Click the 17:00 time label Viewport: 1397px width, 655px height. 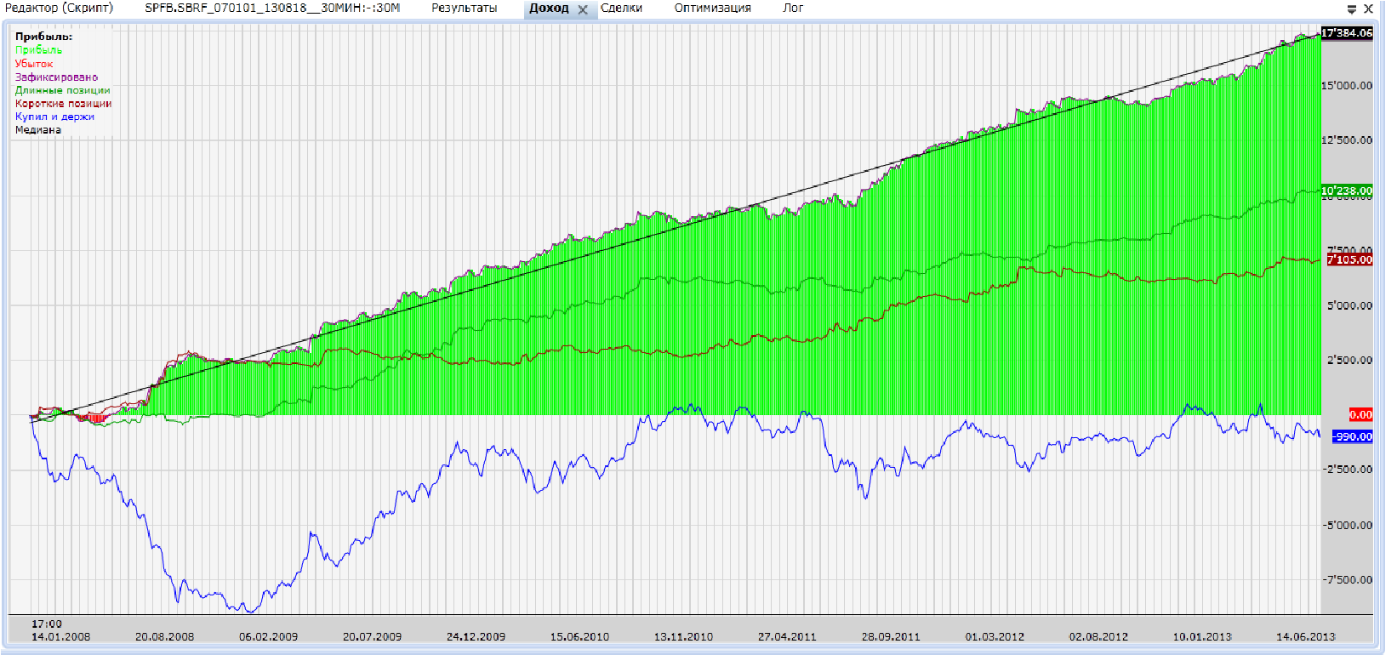(47, 624)
